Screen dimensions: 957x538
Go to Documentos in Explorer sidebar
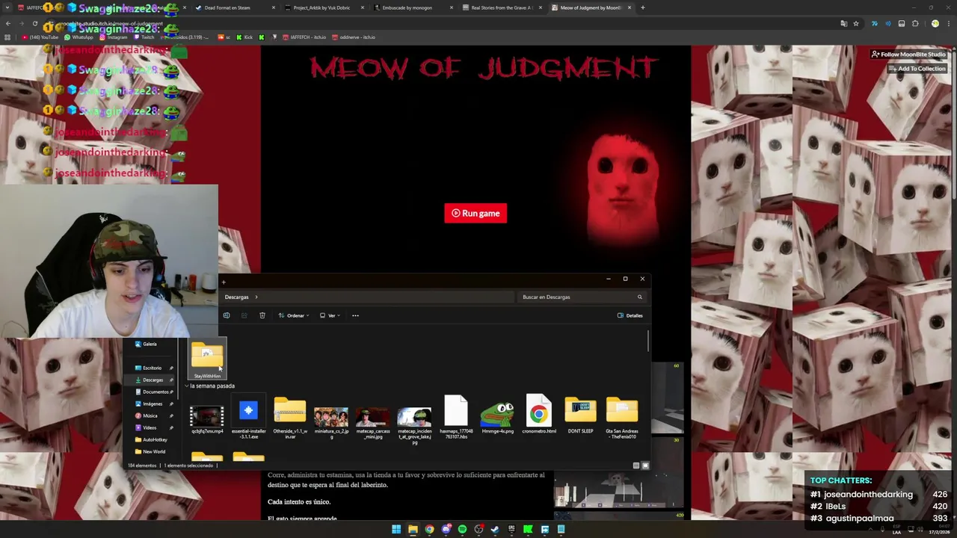click(153, 392)
